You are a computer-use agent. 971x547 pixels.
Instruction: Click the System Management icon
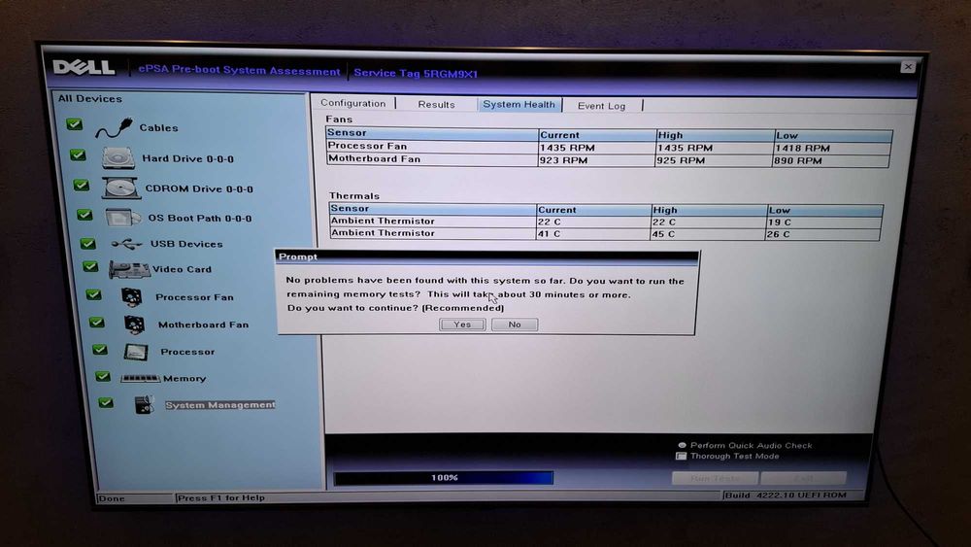pyautogui.click(x=145, y=405)
